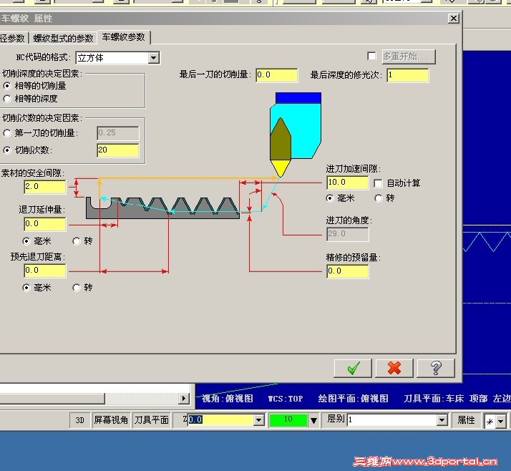Click the 3D button in status bar
The height and width of the screenshot is (471, 511).
pos(80,420)
